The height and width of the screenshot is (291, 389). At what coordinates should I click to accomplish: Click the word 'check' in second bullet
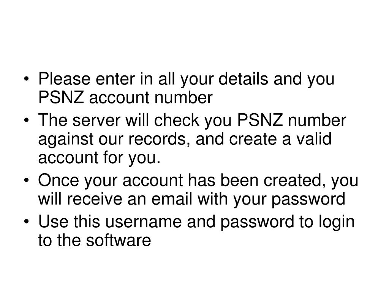pos(177,120)
